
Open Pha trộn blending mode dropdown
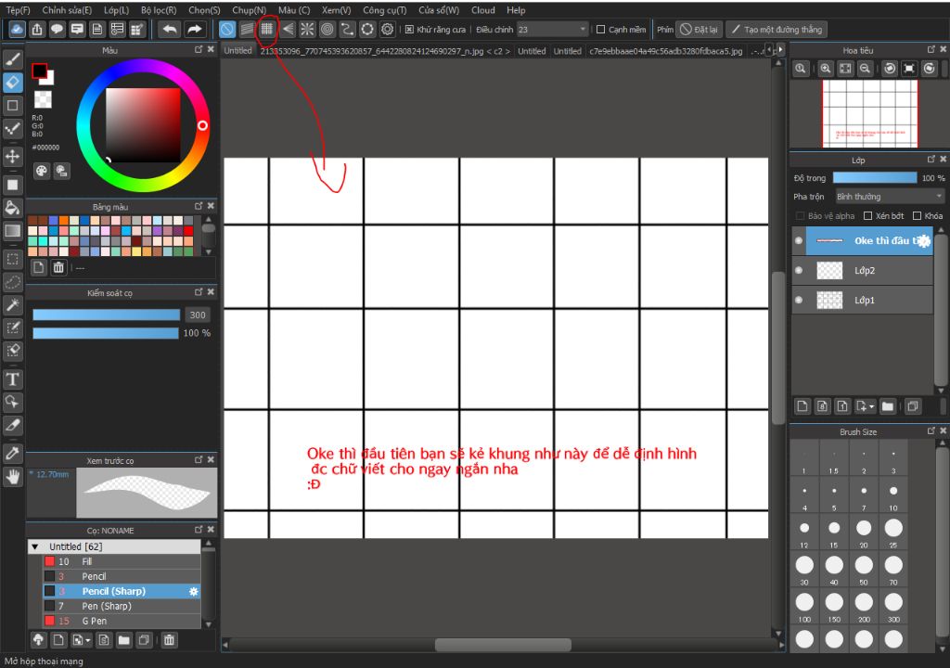890,197
